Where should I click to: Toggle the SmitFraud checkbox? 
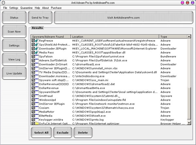(33, 96)
